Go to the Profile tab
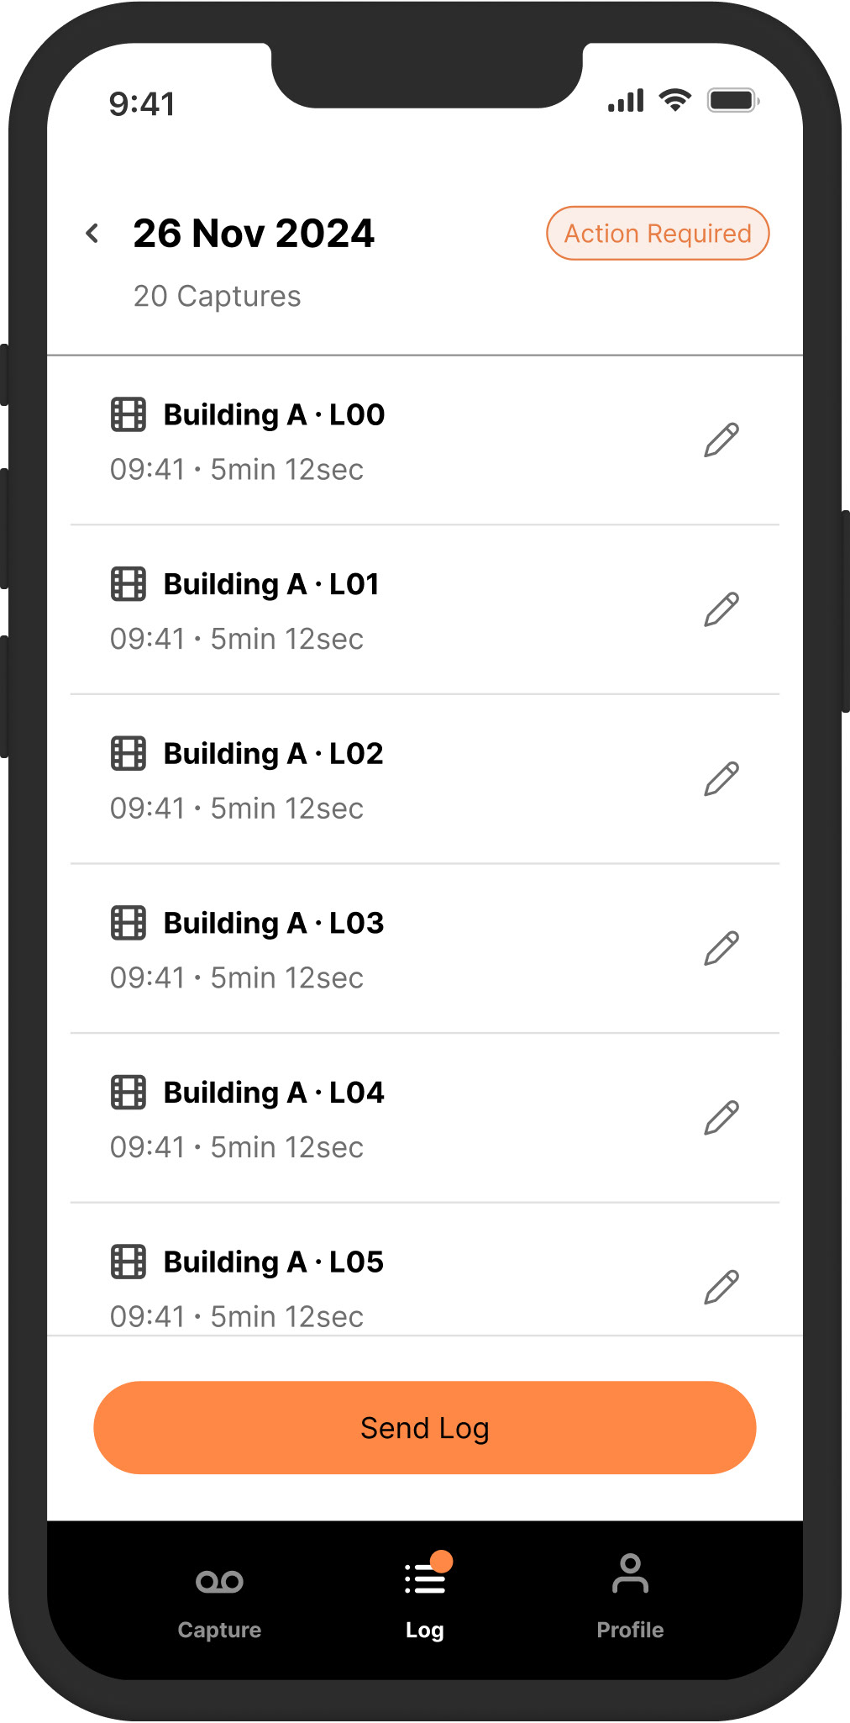Viewport: 850px width, 1723px height. click(x=630, y=1599)
